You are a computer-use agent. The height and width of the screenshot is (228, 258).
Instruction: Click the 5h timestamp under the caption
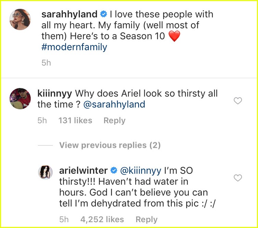(x=46, y=63)
